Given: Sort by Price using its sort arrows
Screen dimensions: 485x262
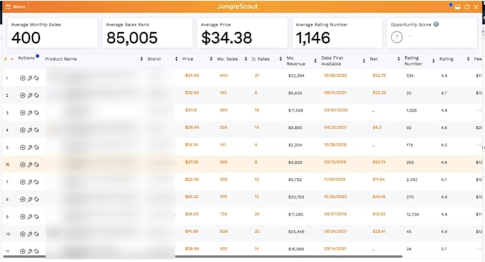Looking at the screenshot, I should pos(211,58).
